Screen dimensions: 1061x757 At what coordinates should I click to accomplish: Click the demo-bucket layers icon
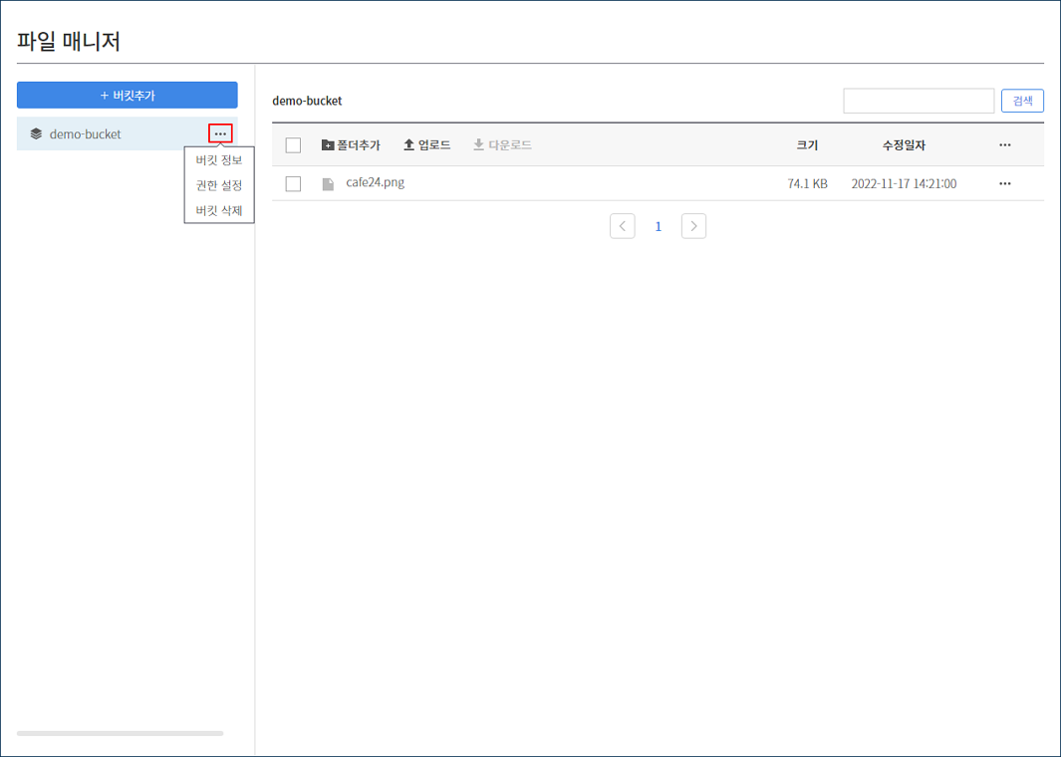point(36,133)
